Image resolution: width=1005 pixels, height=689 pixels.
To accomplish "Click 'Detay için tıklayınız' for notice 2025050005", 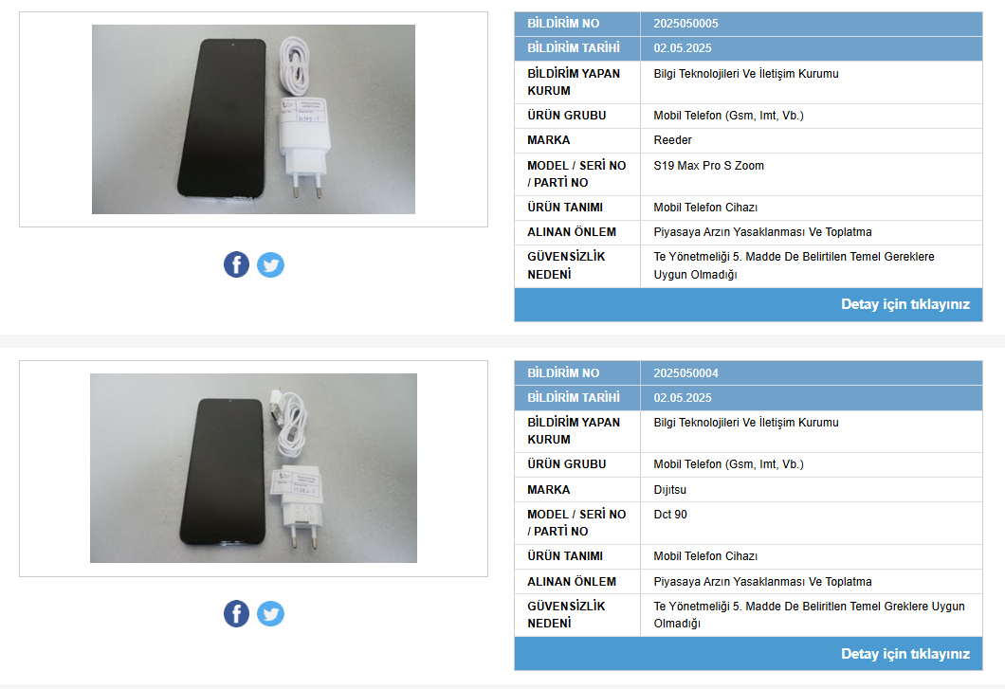I will click(905, 304).
